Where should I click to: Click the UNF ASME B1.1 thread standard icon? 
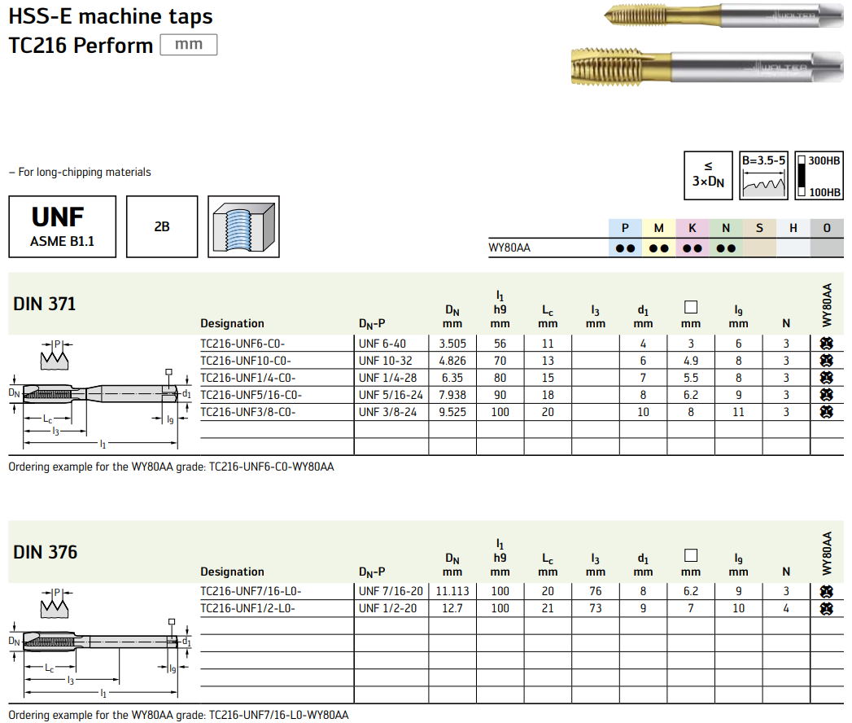point(63,226)
